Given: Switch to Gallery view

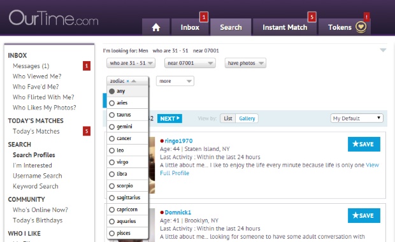Looking at the screenshot, I should tap(247, 118).
